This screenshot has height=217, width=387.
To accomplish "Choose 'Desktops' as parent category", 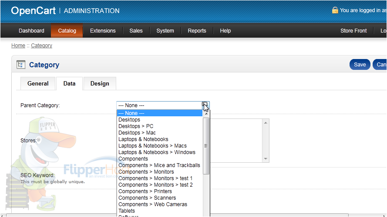I will [159, 120].
